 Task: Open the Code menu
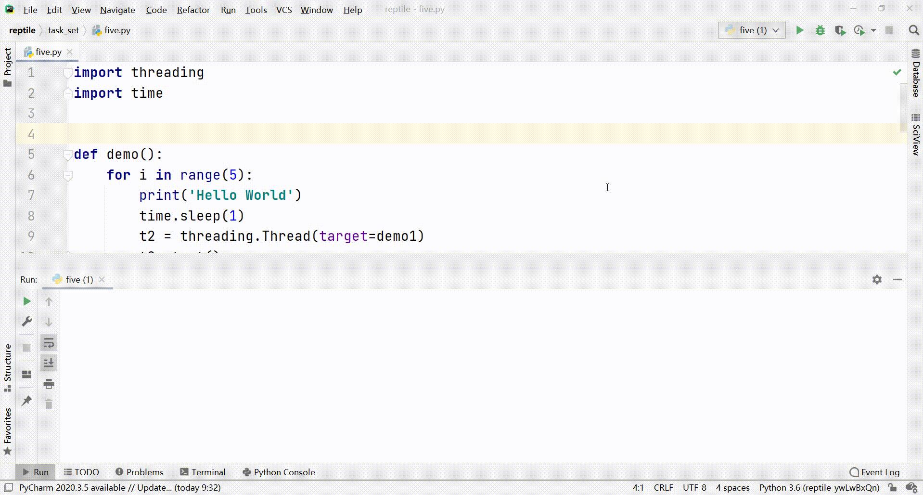click(156, 10)
